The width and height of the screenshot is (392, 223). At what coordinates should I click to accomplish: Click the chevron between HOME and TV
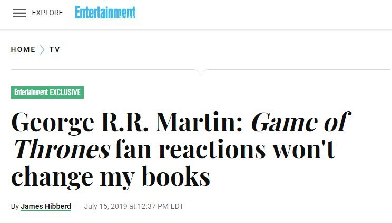tap(42, 50)
